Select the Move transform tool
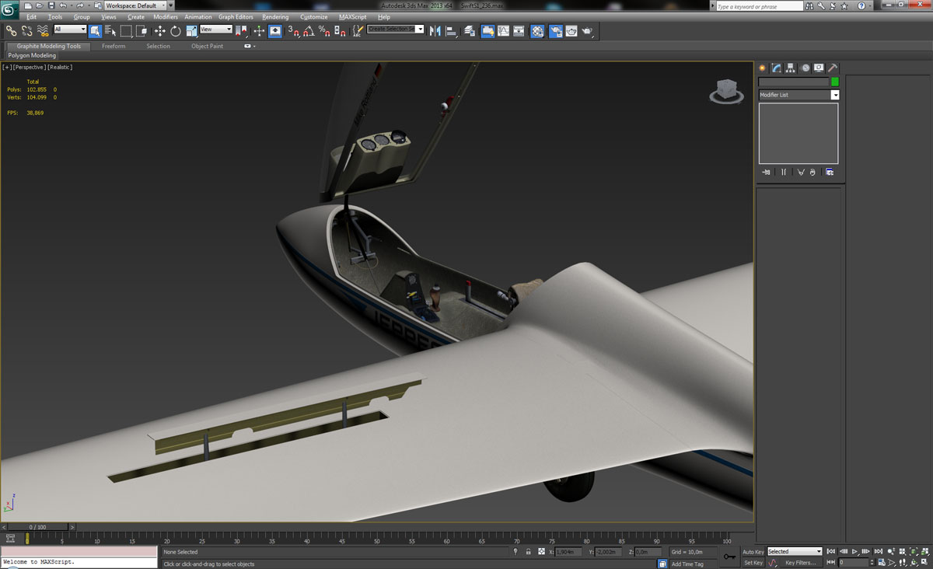This screenshot has height=569, width=933. (x=159, y=31)
